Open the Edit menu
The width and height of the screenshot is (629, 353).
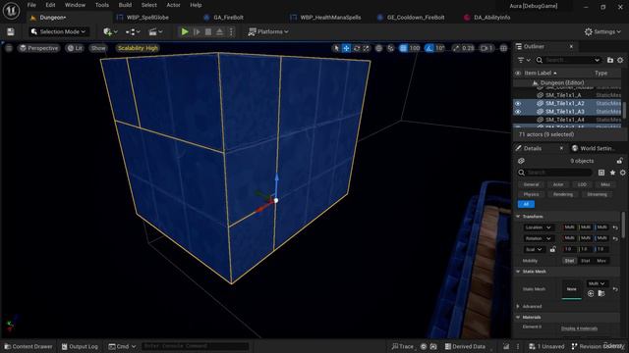tap(50, 5)
